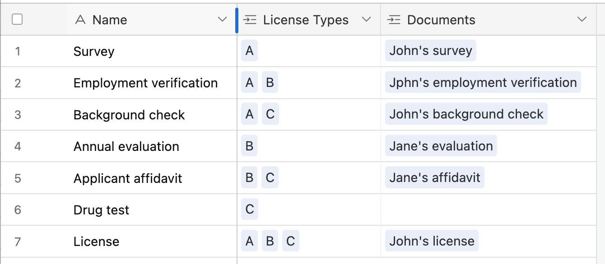Image resolution: width=605 pixels, height=264 pixels.
Task: Open the License Types column dropdown arrow
Action: click(x=367, y=19)
